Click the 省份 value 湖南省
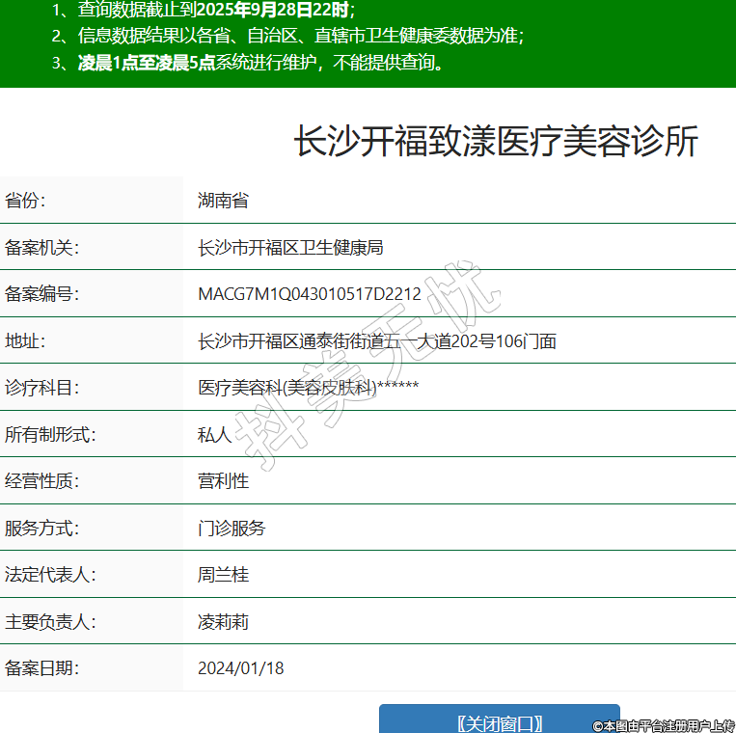The image size is (736, 733). 223,201
